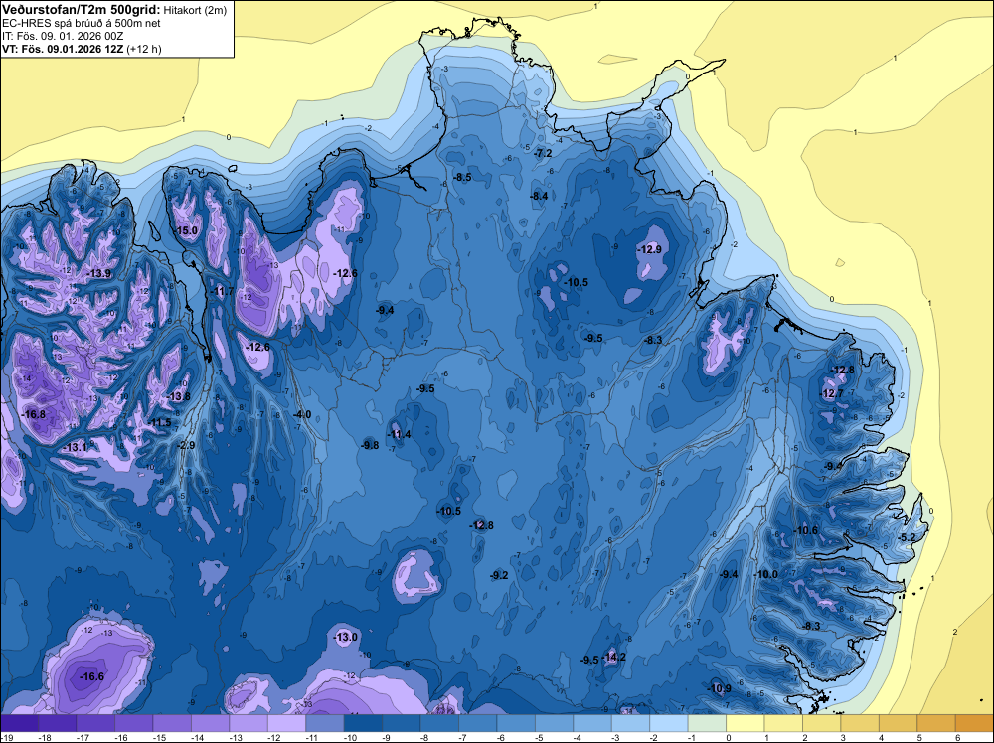The image size is (994, 743).
Task: Click the 'VT: Fös. 09.01.2026 12Z' valid time
Action: click(64, 49)
